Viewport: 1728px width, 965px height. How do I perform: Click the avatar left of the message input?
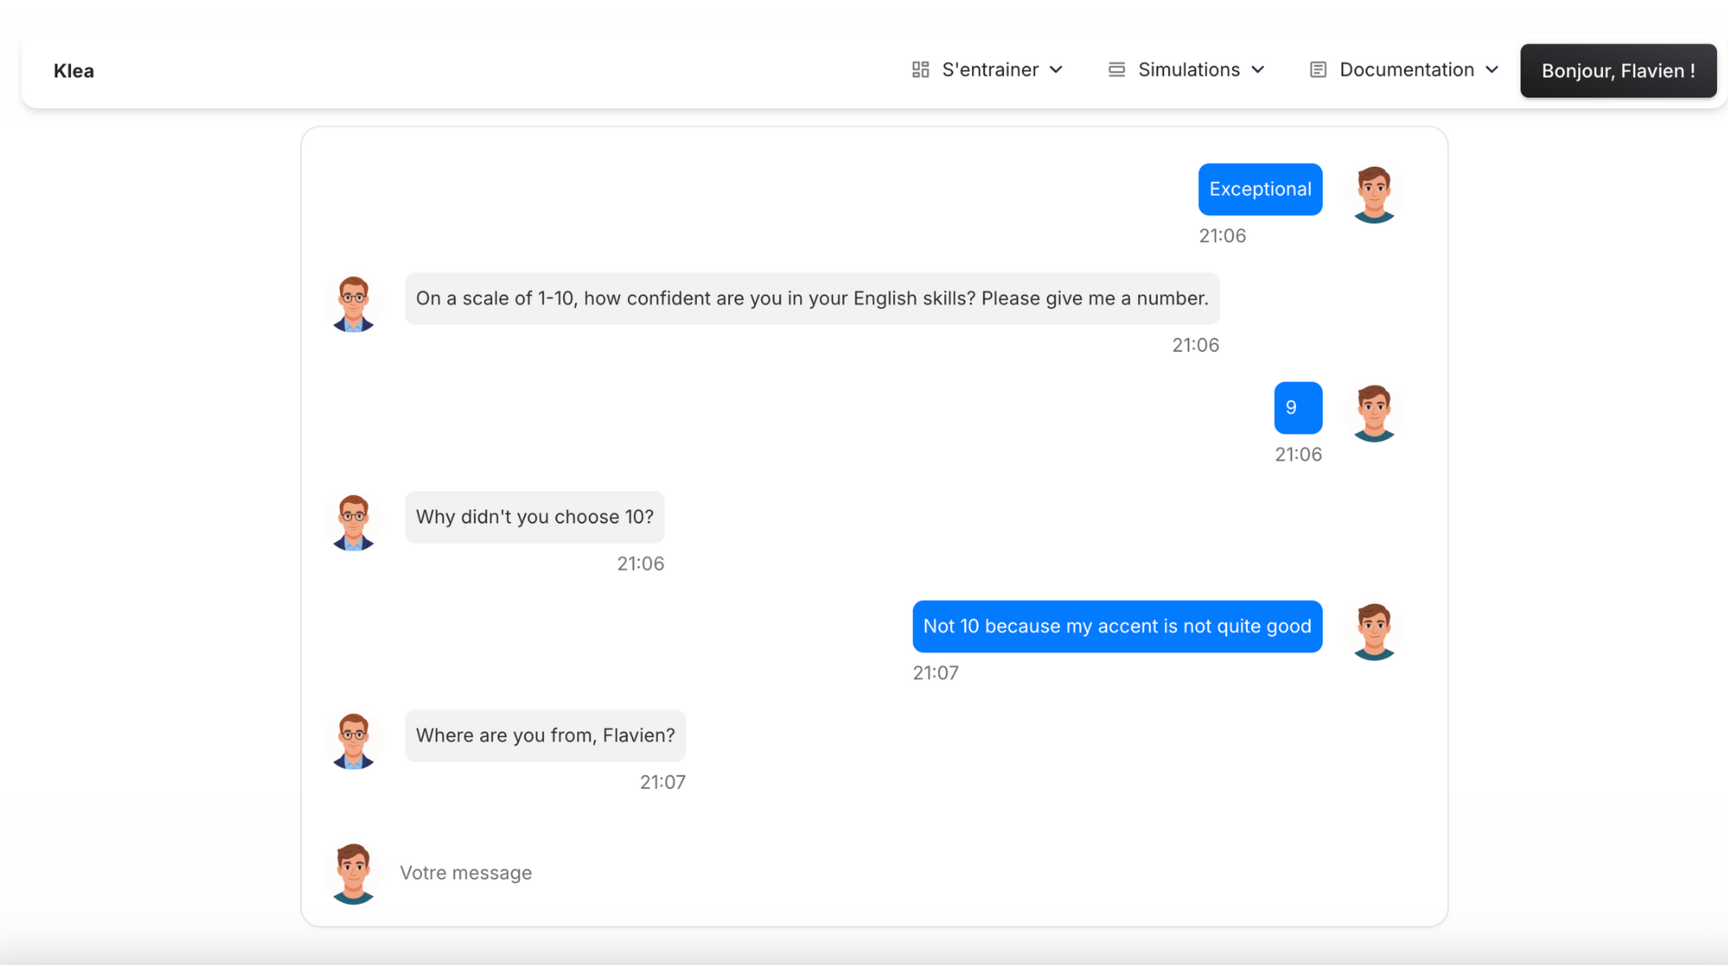[x=354, y=873]
